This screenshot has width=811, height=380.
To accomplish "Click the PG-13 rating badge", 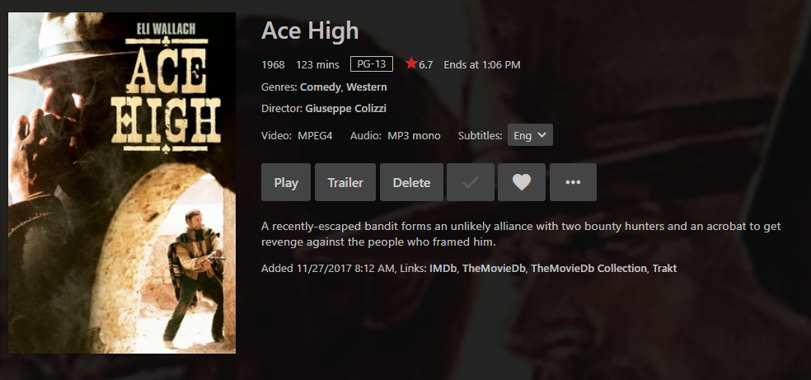I will tap(372, 64).
